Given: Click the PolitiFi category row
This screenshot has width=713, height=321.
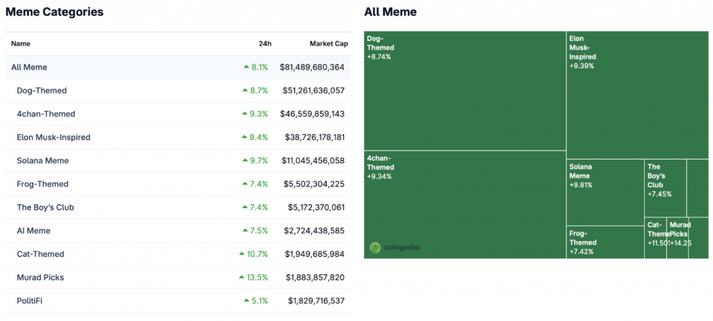Looking at the screenshot, I should tap(33, 301).
